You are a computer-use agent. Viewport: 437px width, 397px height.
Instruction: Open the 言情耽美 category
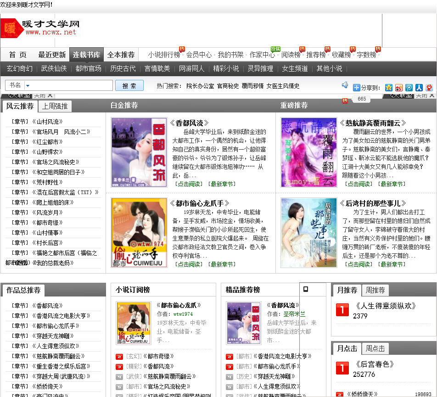[157, 68]
